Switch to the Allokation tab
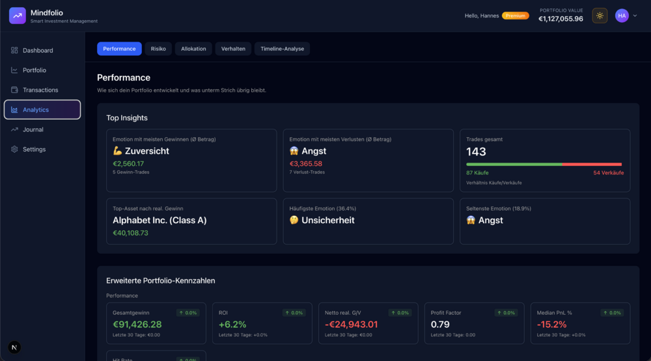Screen dimensions: 651x361 [x=193, y=49]
